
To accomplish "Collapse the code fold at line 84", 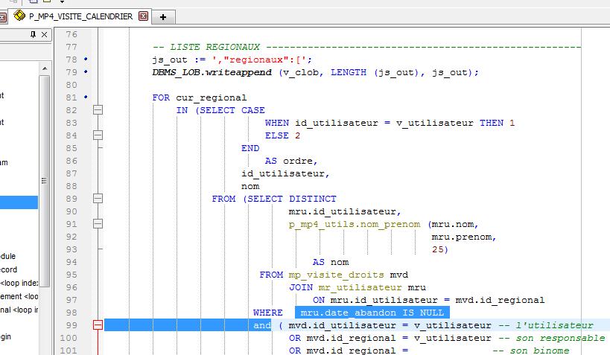I will [x=98, y=135].
